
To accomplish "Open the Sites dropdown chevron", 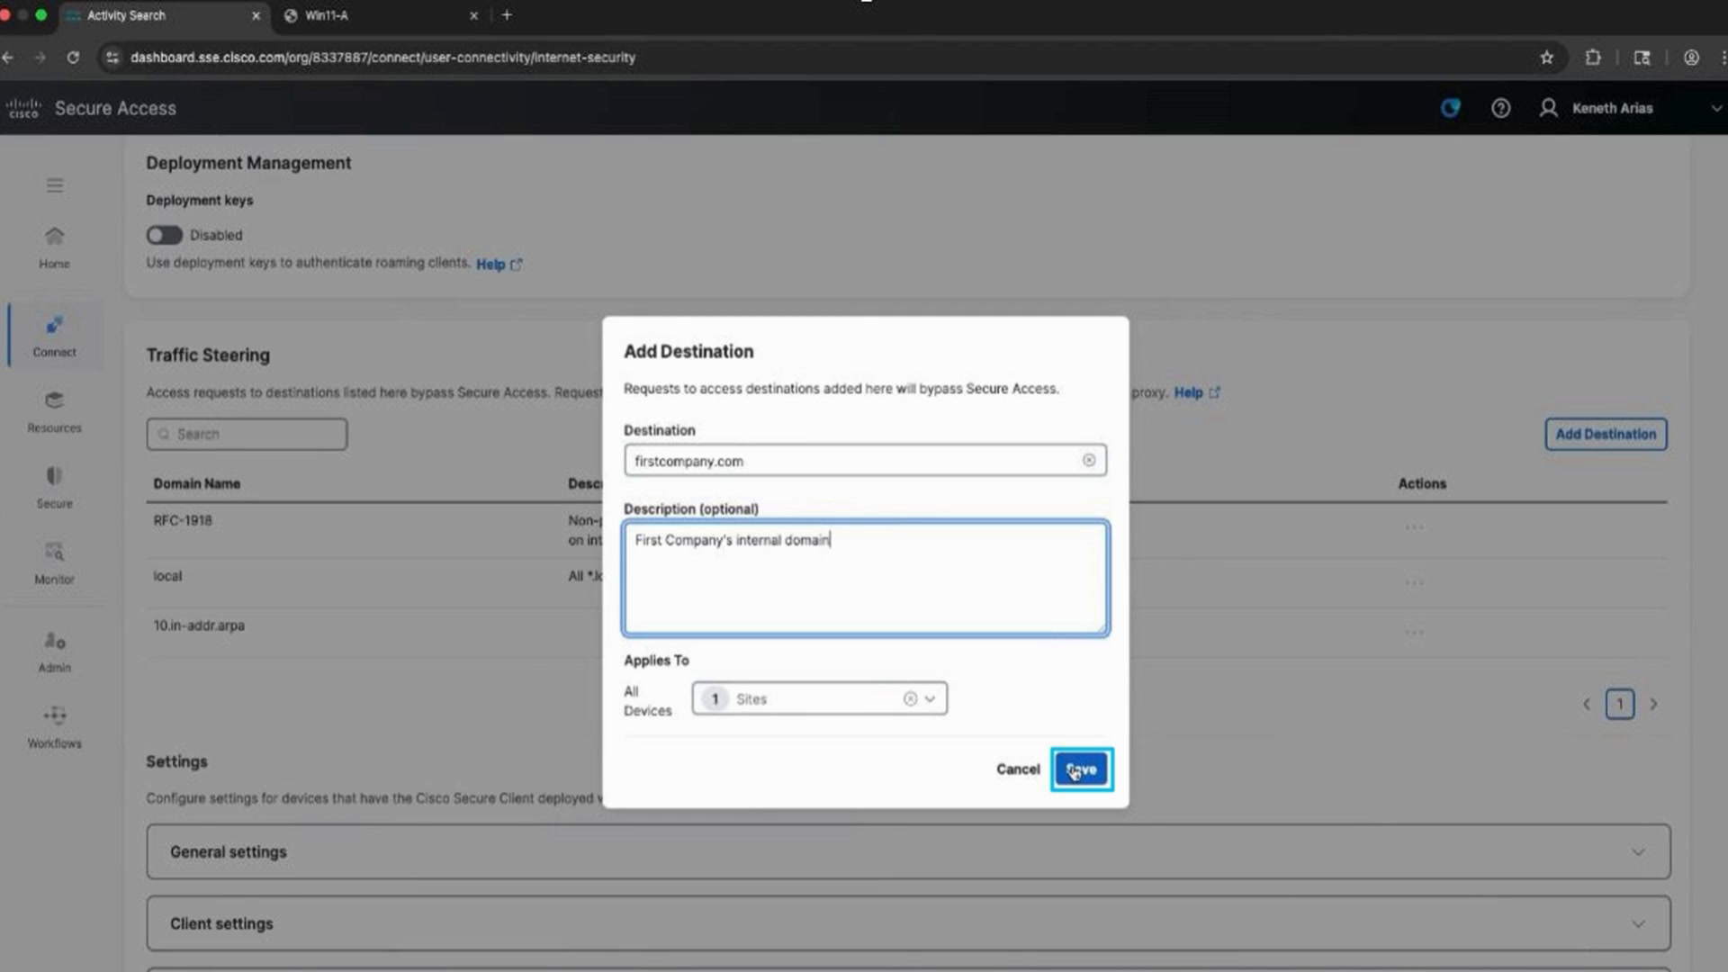I will pos(931,698).
